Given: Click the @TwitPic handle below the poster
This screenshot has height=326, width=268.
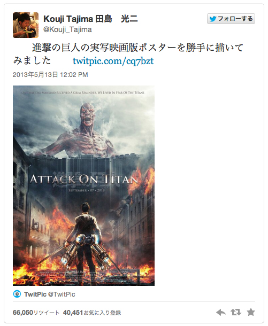Looking at the screenshot, I should pos(62,294).
